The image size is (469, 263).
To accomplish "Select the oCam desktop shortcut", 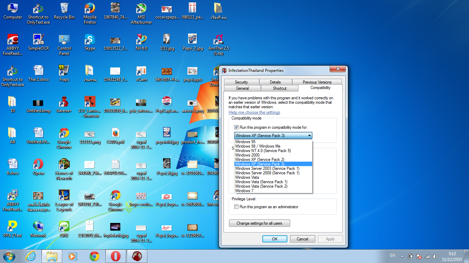I will pyautogui.click(x=141, y=74).
